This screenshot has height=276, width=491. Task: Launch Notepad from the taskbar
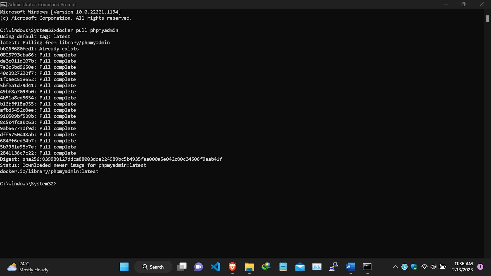283,267
